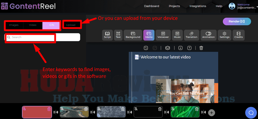Click the ContentReel logo
Screen dimensions: 258x119
click(x=28, y=6)
